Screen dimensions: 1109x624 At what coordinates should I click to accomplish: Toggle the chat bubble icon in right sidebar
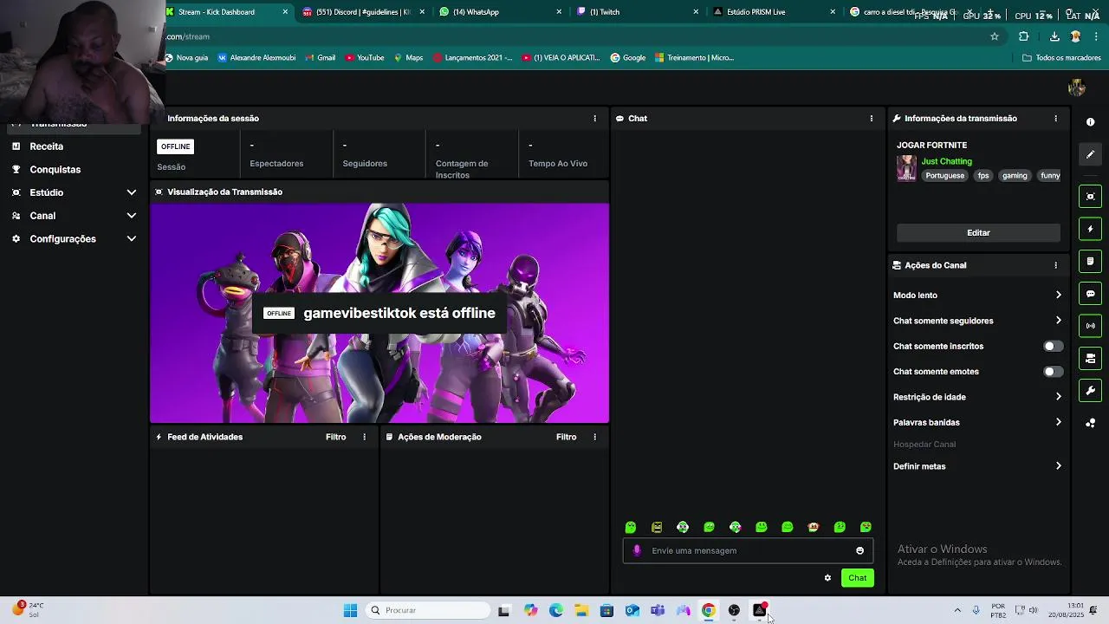point(1090,294)
